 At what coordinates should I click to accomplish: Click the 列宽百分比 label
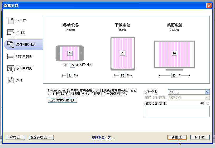point(83,65)
